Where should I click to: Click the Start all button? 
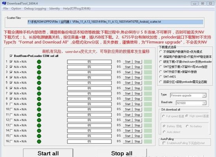pyautogui.click(x=48, y=153)
